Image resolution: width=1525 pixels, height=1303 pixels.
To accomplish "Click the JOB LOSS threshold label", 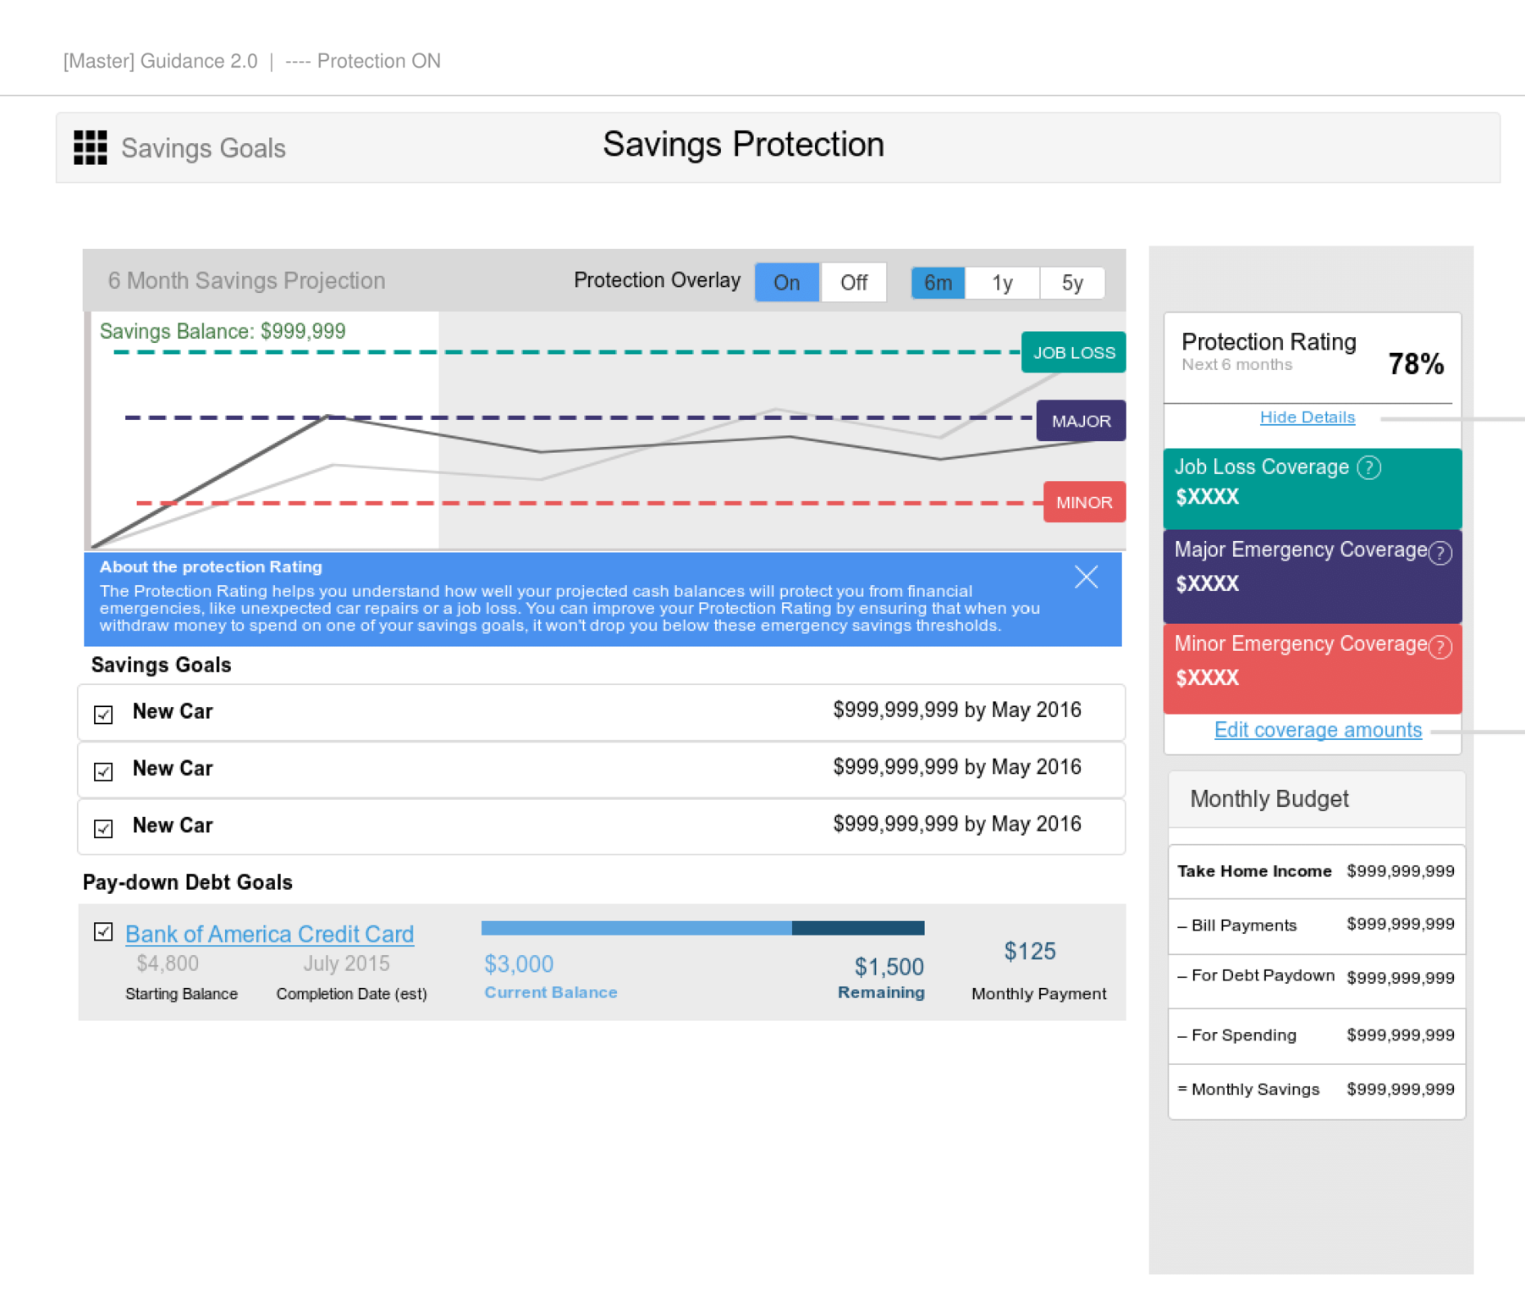I will [1073, 352].
